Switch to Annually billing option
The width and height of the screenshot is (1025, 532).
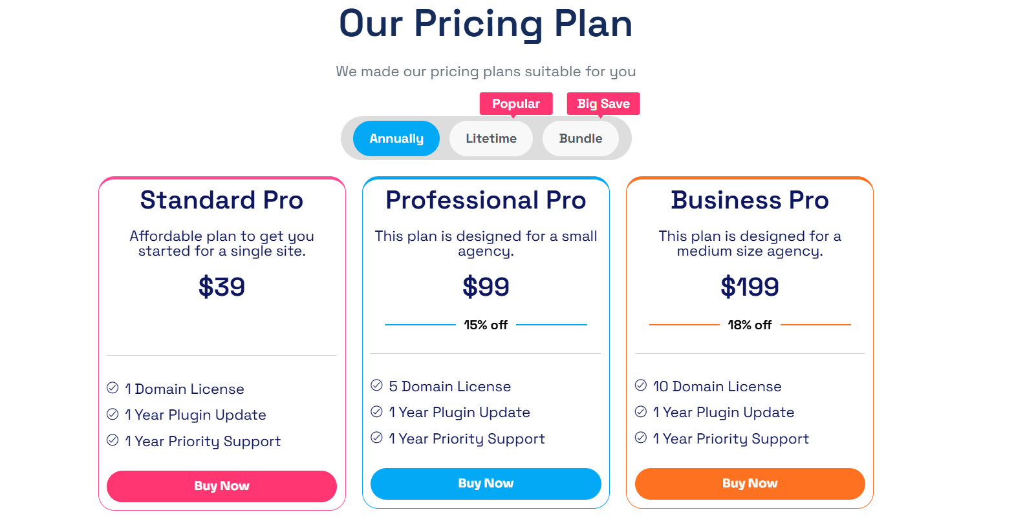[x=396, y=138]
